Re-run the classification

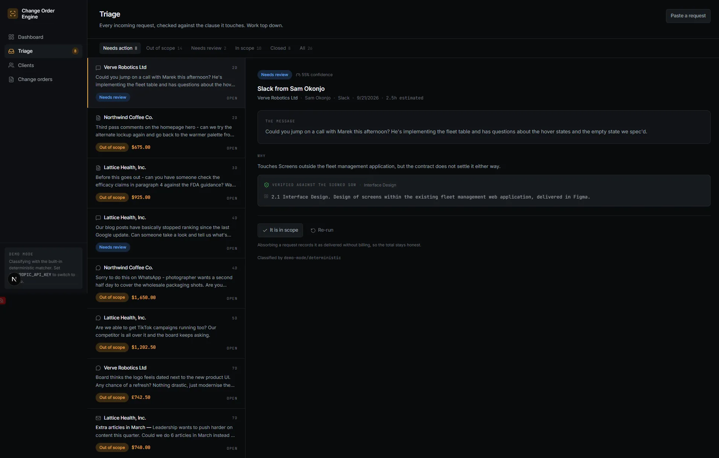click(322, 230)
